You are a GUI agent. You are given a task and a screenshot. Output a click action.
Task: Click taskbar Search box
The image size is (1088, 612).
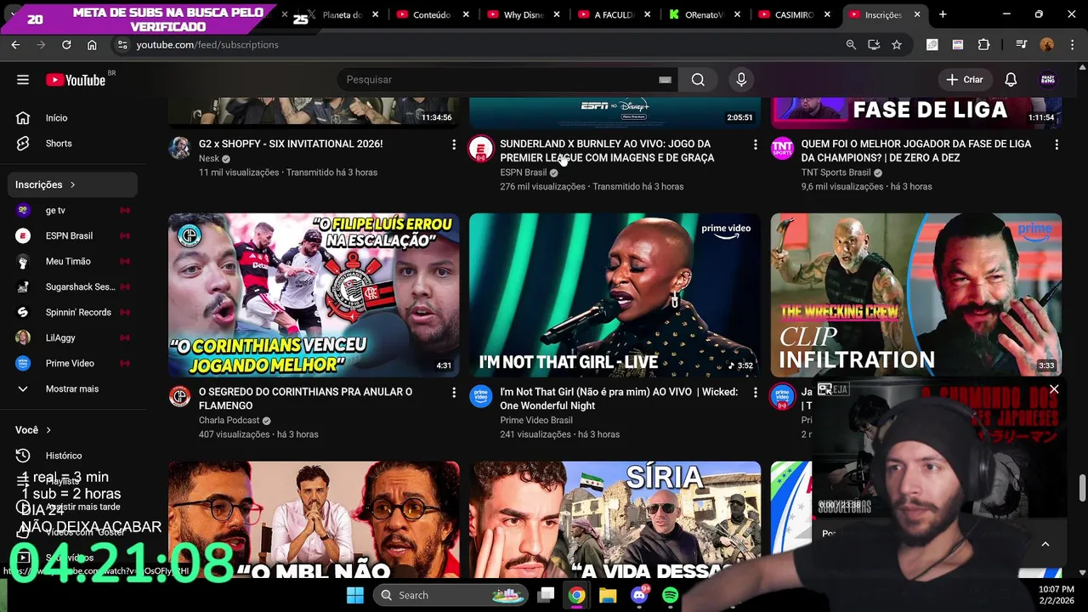coord(450,595)
